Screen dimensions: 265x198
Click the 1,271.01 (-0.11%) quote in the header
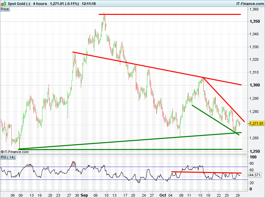pyautogui.click(x=64, y=4)
